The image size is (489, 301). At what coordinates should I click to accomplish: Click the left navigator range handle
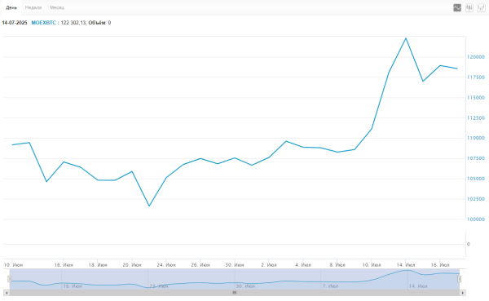10,279
